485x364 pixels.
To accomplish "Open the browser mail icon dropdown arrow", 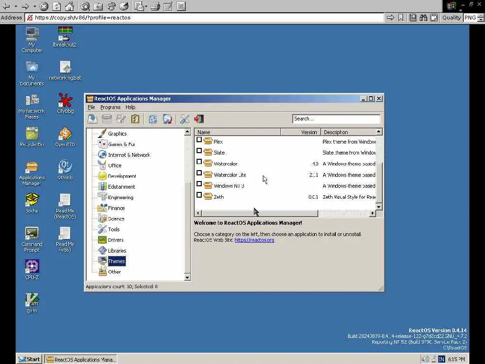I will click(146, 6).
